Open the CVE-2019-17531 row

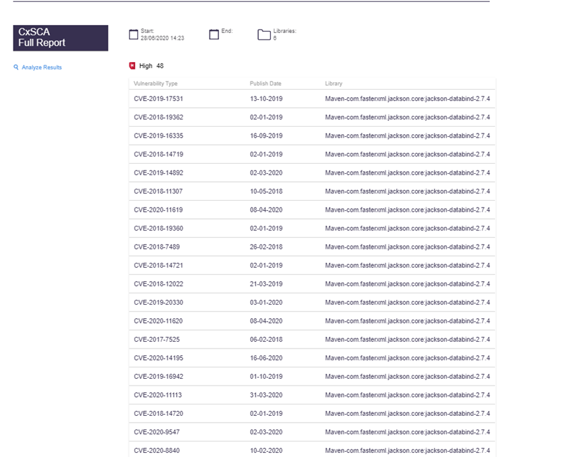[x=312, y=99]
